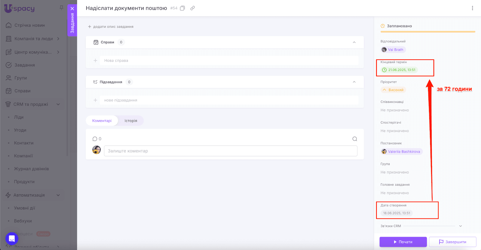Image resolution: width=481 pixels, height=250 pixels.
Task: Click plus icon beside нове підзавдання
Action: pos(95,100)
